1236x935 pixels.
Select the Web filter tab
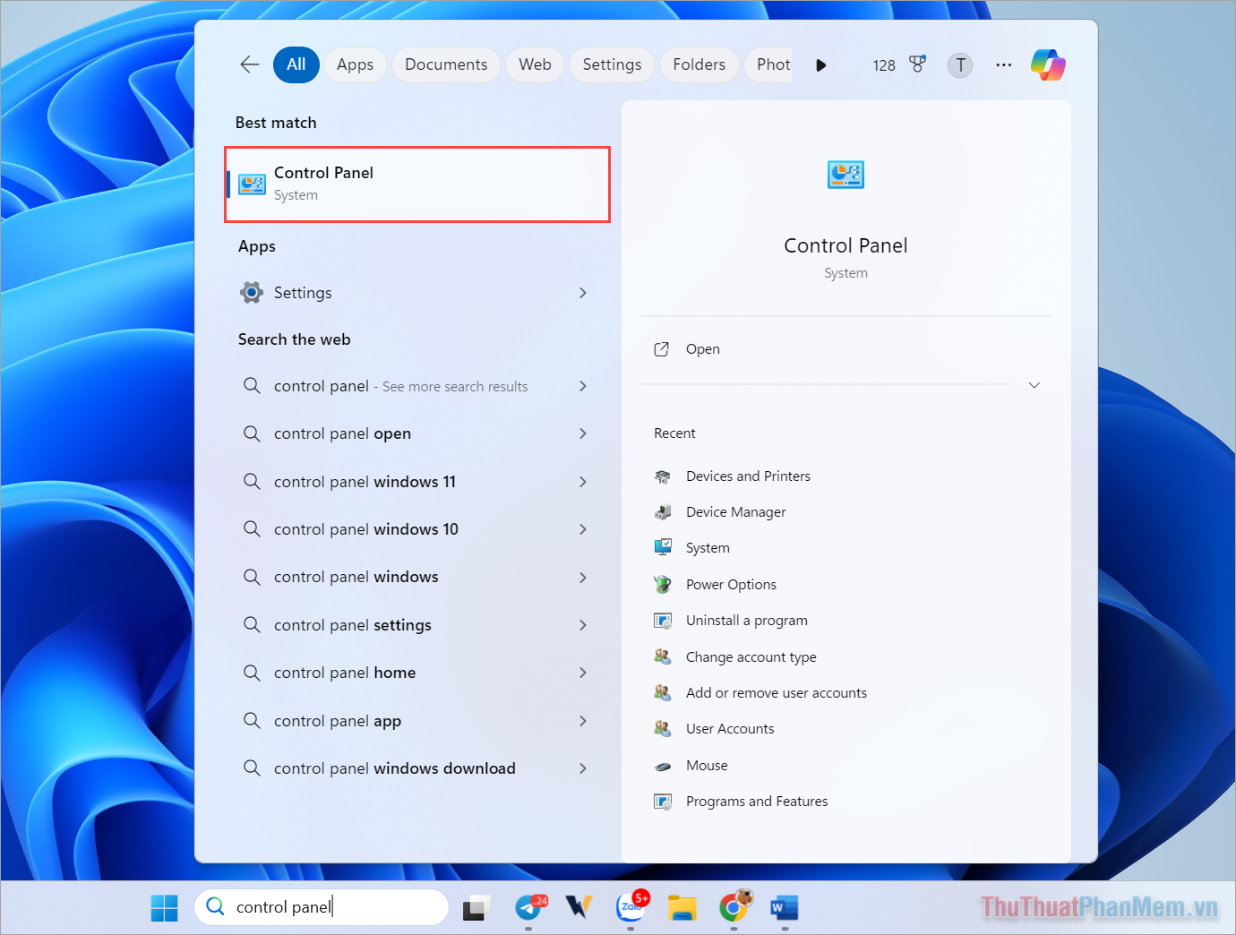point(535,64)
